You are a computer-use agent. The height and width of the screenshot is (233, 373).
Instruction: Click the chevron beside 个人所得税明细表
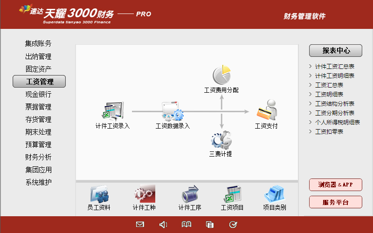point(310,122)
